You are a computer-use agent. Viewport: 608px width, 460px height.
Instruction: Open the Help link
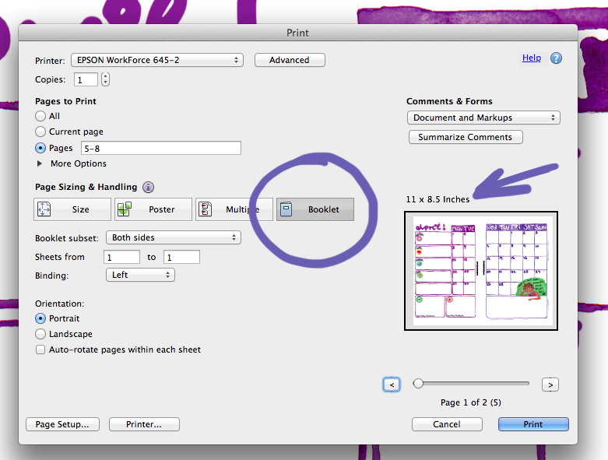coord(531,58)
